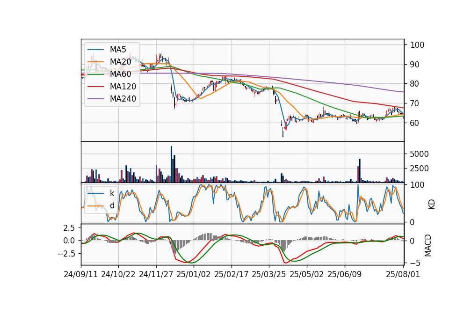Click the MACD left axis label 0.0

click(69, 241)
